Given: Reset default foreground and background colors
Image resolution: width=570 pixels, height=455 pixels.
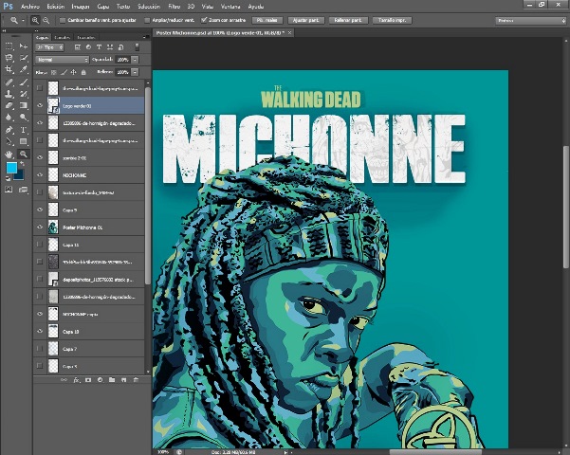Looking at the screenshot, I should coord(8,178).
